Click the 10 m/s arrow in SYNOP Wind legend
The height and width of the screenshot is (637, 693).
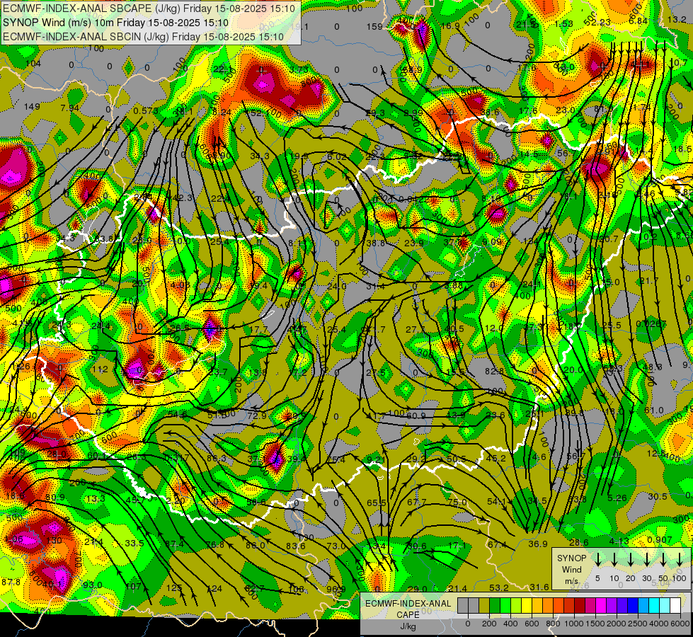614,559
